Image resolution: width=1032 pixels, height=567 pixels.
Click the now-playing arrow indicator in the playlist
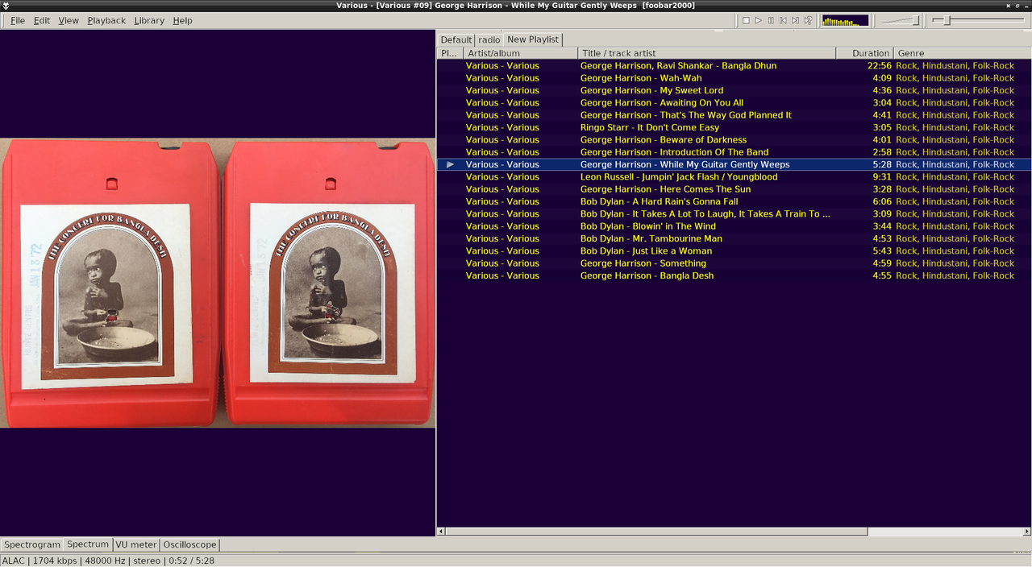coord(451,164)
